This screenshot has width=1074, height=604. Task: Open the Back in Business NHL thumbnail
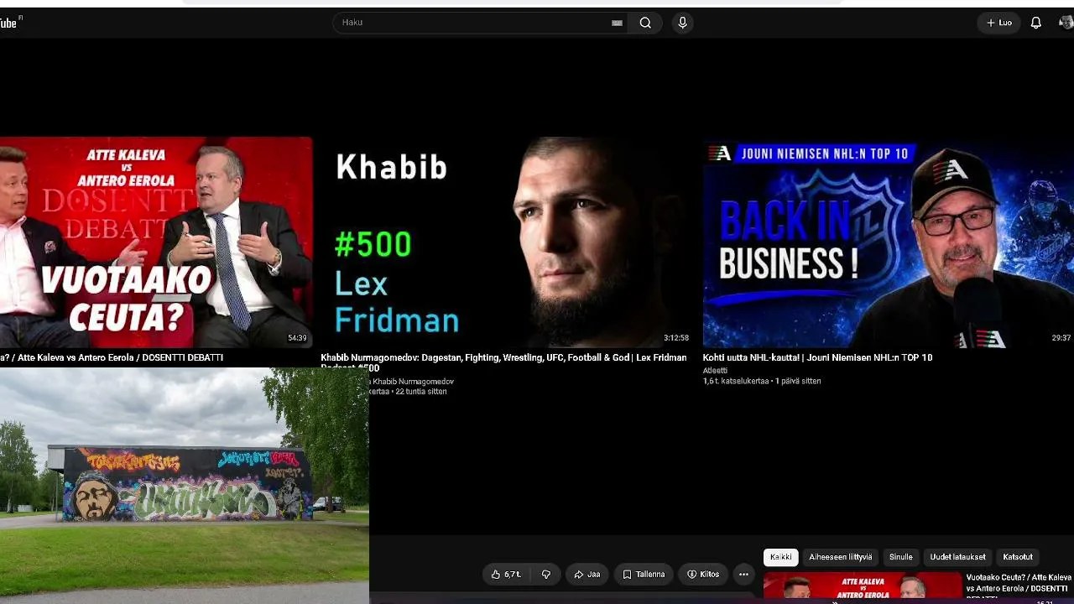point(889,242)
